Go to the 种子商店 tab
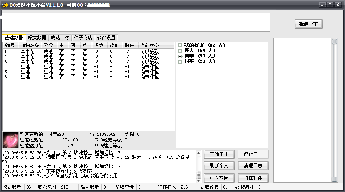 tap(83, 38)
